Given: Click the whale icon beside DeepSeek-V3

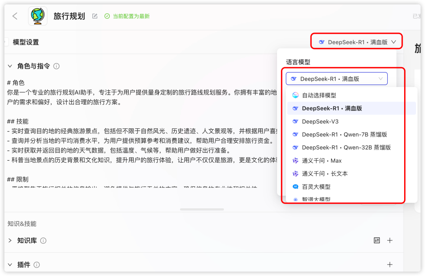Looking at the screenshot, I should coord(296,121).
